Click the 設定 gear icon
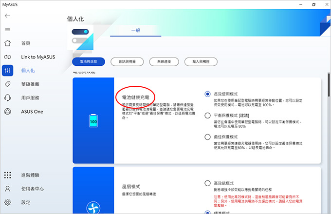This screenshot has height=214, width=331. pyautogui.click(x=8, y=202)
